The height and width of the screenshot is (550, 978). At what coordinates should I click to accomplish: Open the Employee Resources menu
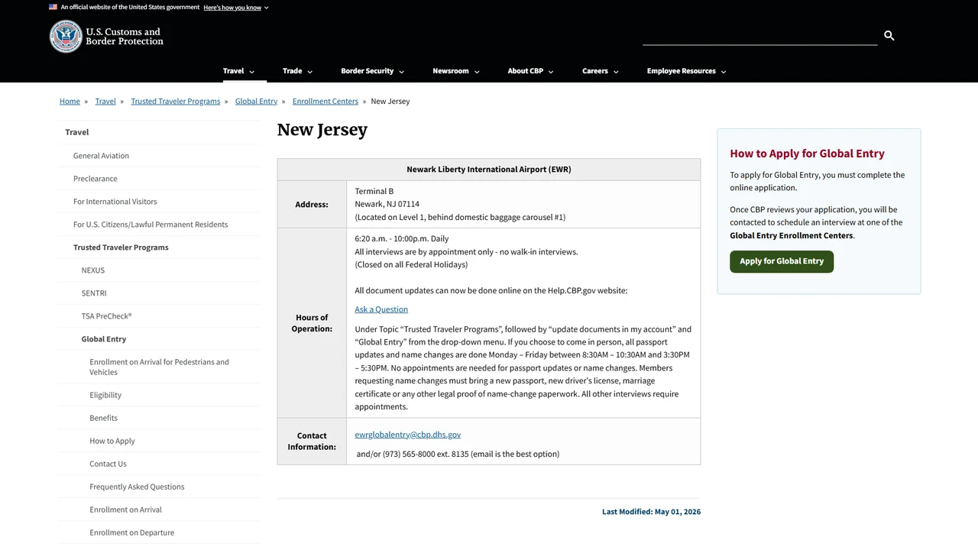686,71
